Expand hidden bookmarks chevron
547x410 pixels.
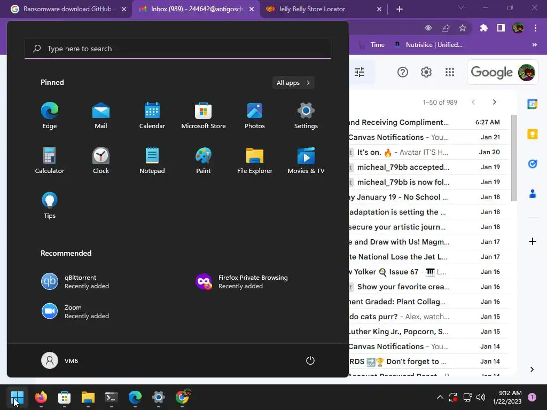tap(534, 45)
